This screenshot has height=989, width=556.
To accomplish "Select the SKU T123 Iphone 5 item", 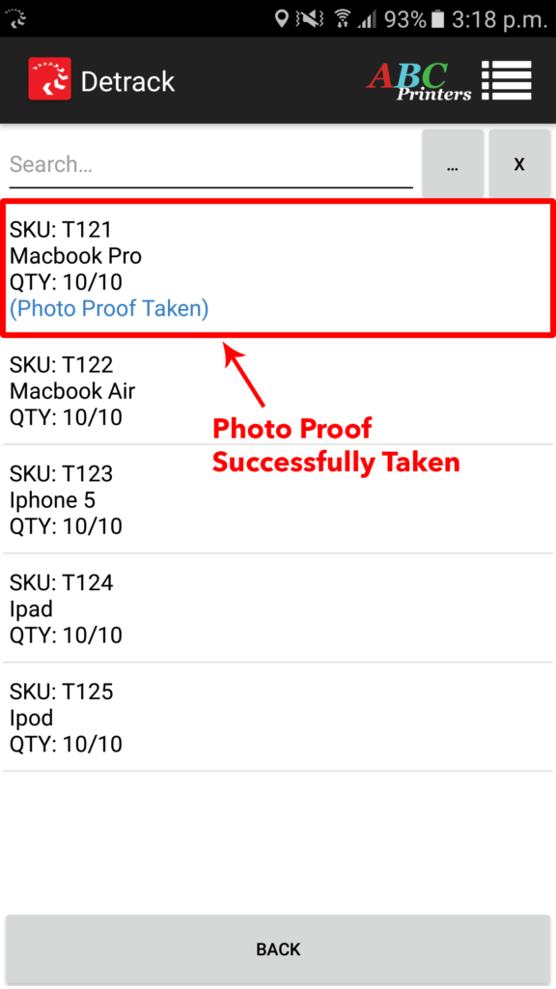I will pos(278,499).
